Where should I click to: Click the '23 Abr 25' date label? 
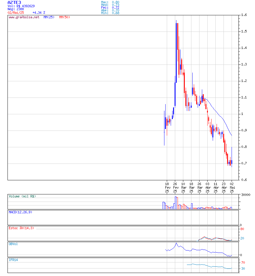pyautogui.click(x=224, y=187)
